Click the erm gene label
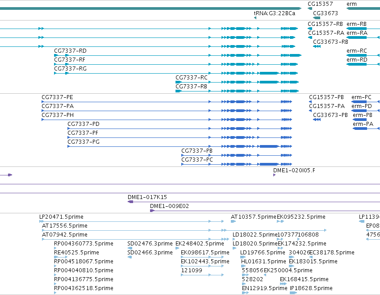 pos(352,4)
